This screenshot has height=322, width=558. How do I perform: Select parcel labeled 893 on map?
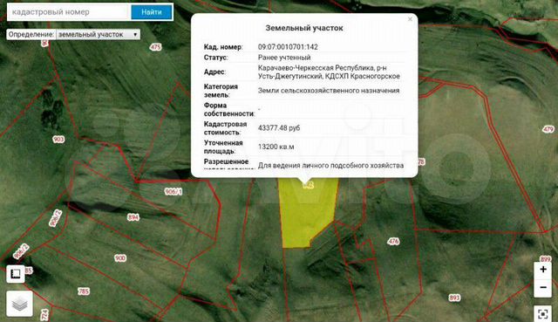pos(454,298)
